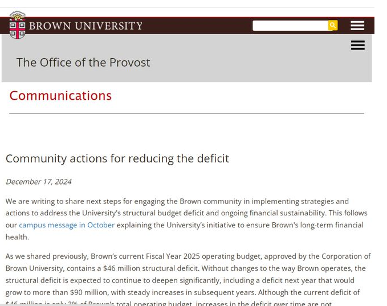The width and height of the screenshot is (387, 306).
Task: Click the Brown University wordmark text
Action: (85, 26)
